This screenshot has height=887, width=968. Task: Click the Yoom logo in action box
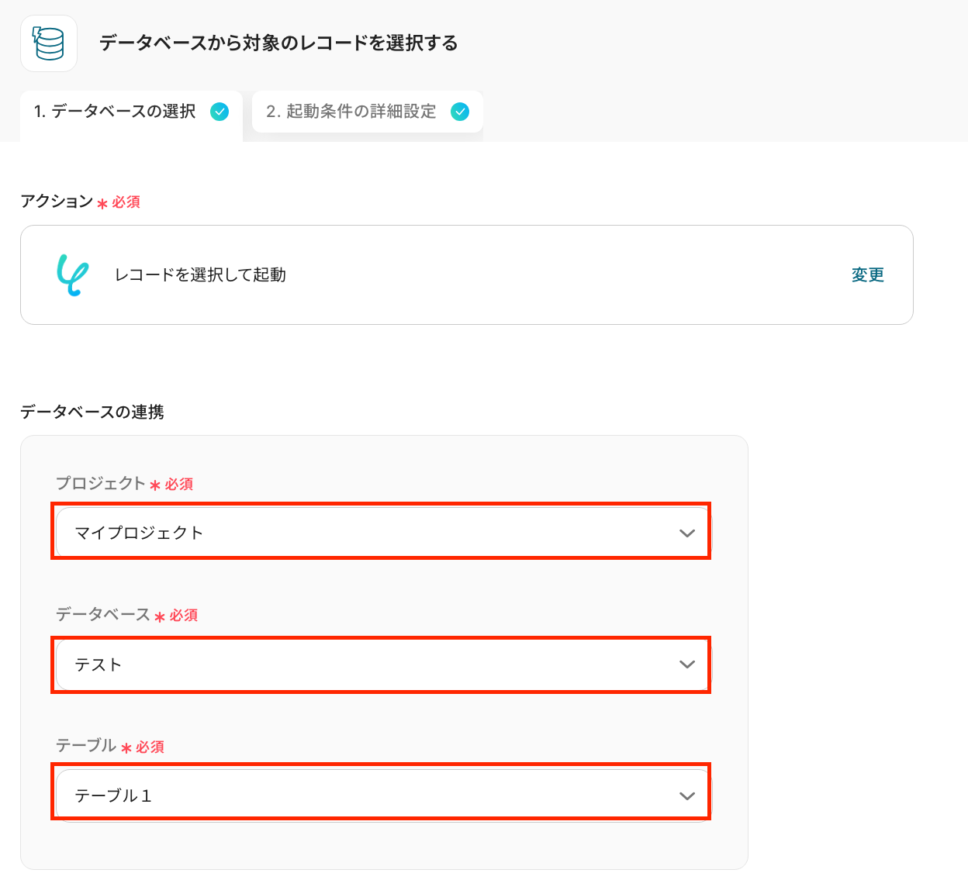point(73,275)
